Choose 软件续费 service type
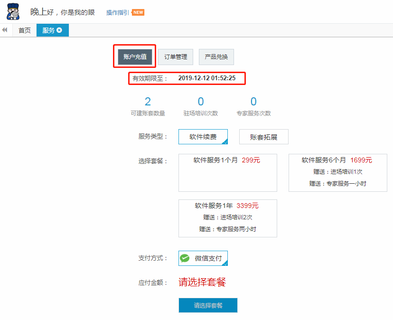Image resolution: width=393 pixels, height=320 pixels. [x=203, y=137]
